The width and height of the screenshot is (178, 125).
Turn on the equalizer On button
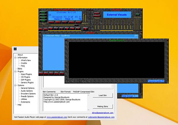coord(137,14)
